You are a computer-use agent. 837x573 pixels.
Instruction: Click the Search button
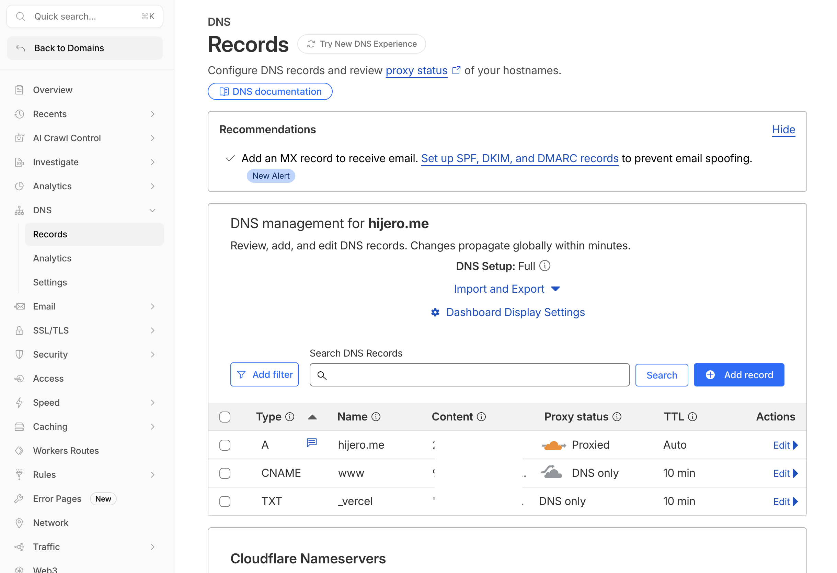(662, 375)
